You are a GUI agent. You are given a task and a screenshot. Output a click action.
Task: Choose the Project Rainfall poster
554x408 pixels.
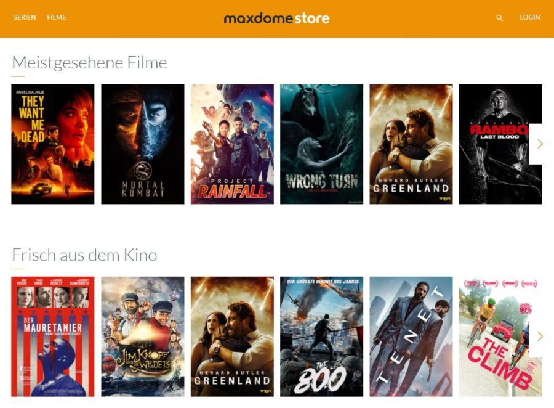[x=232, y=144]
